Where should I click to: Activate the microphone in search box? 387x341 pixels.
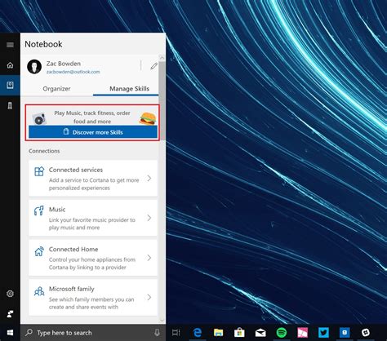157,332
